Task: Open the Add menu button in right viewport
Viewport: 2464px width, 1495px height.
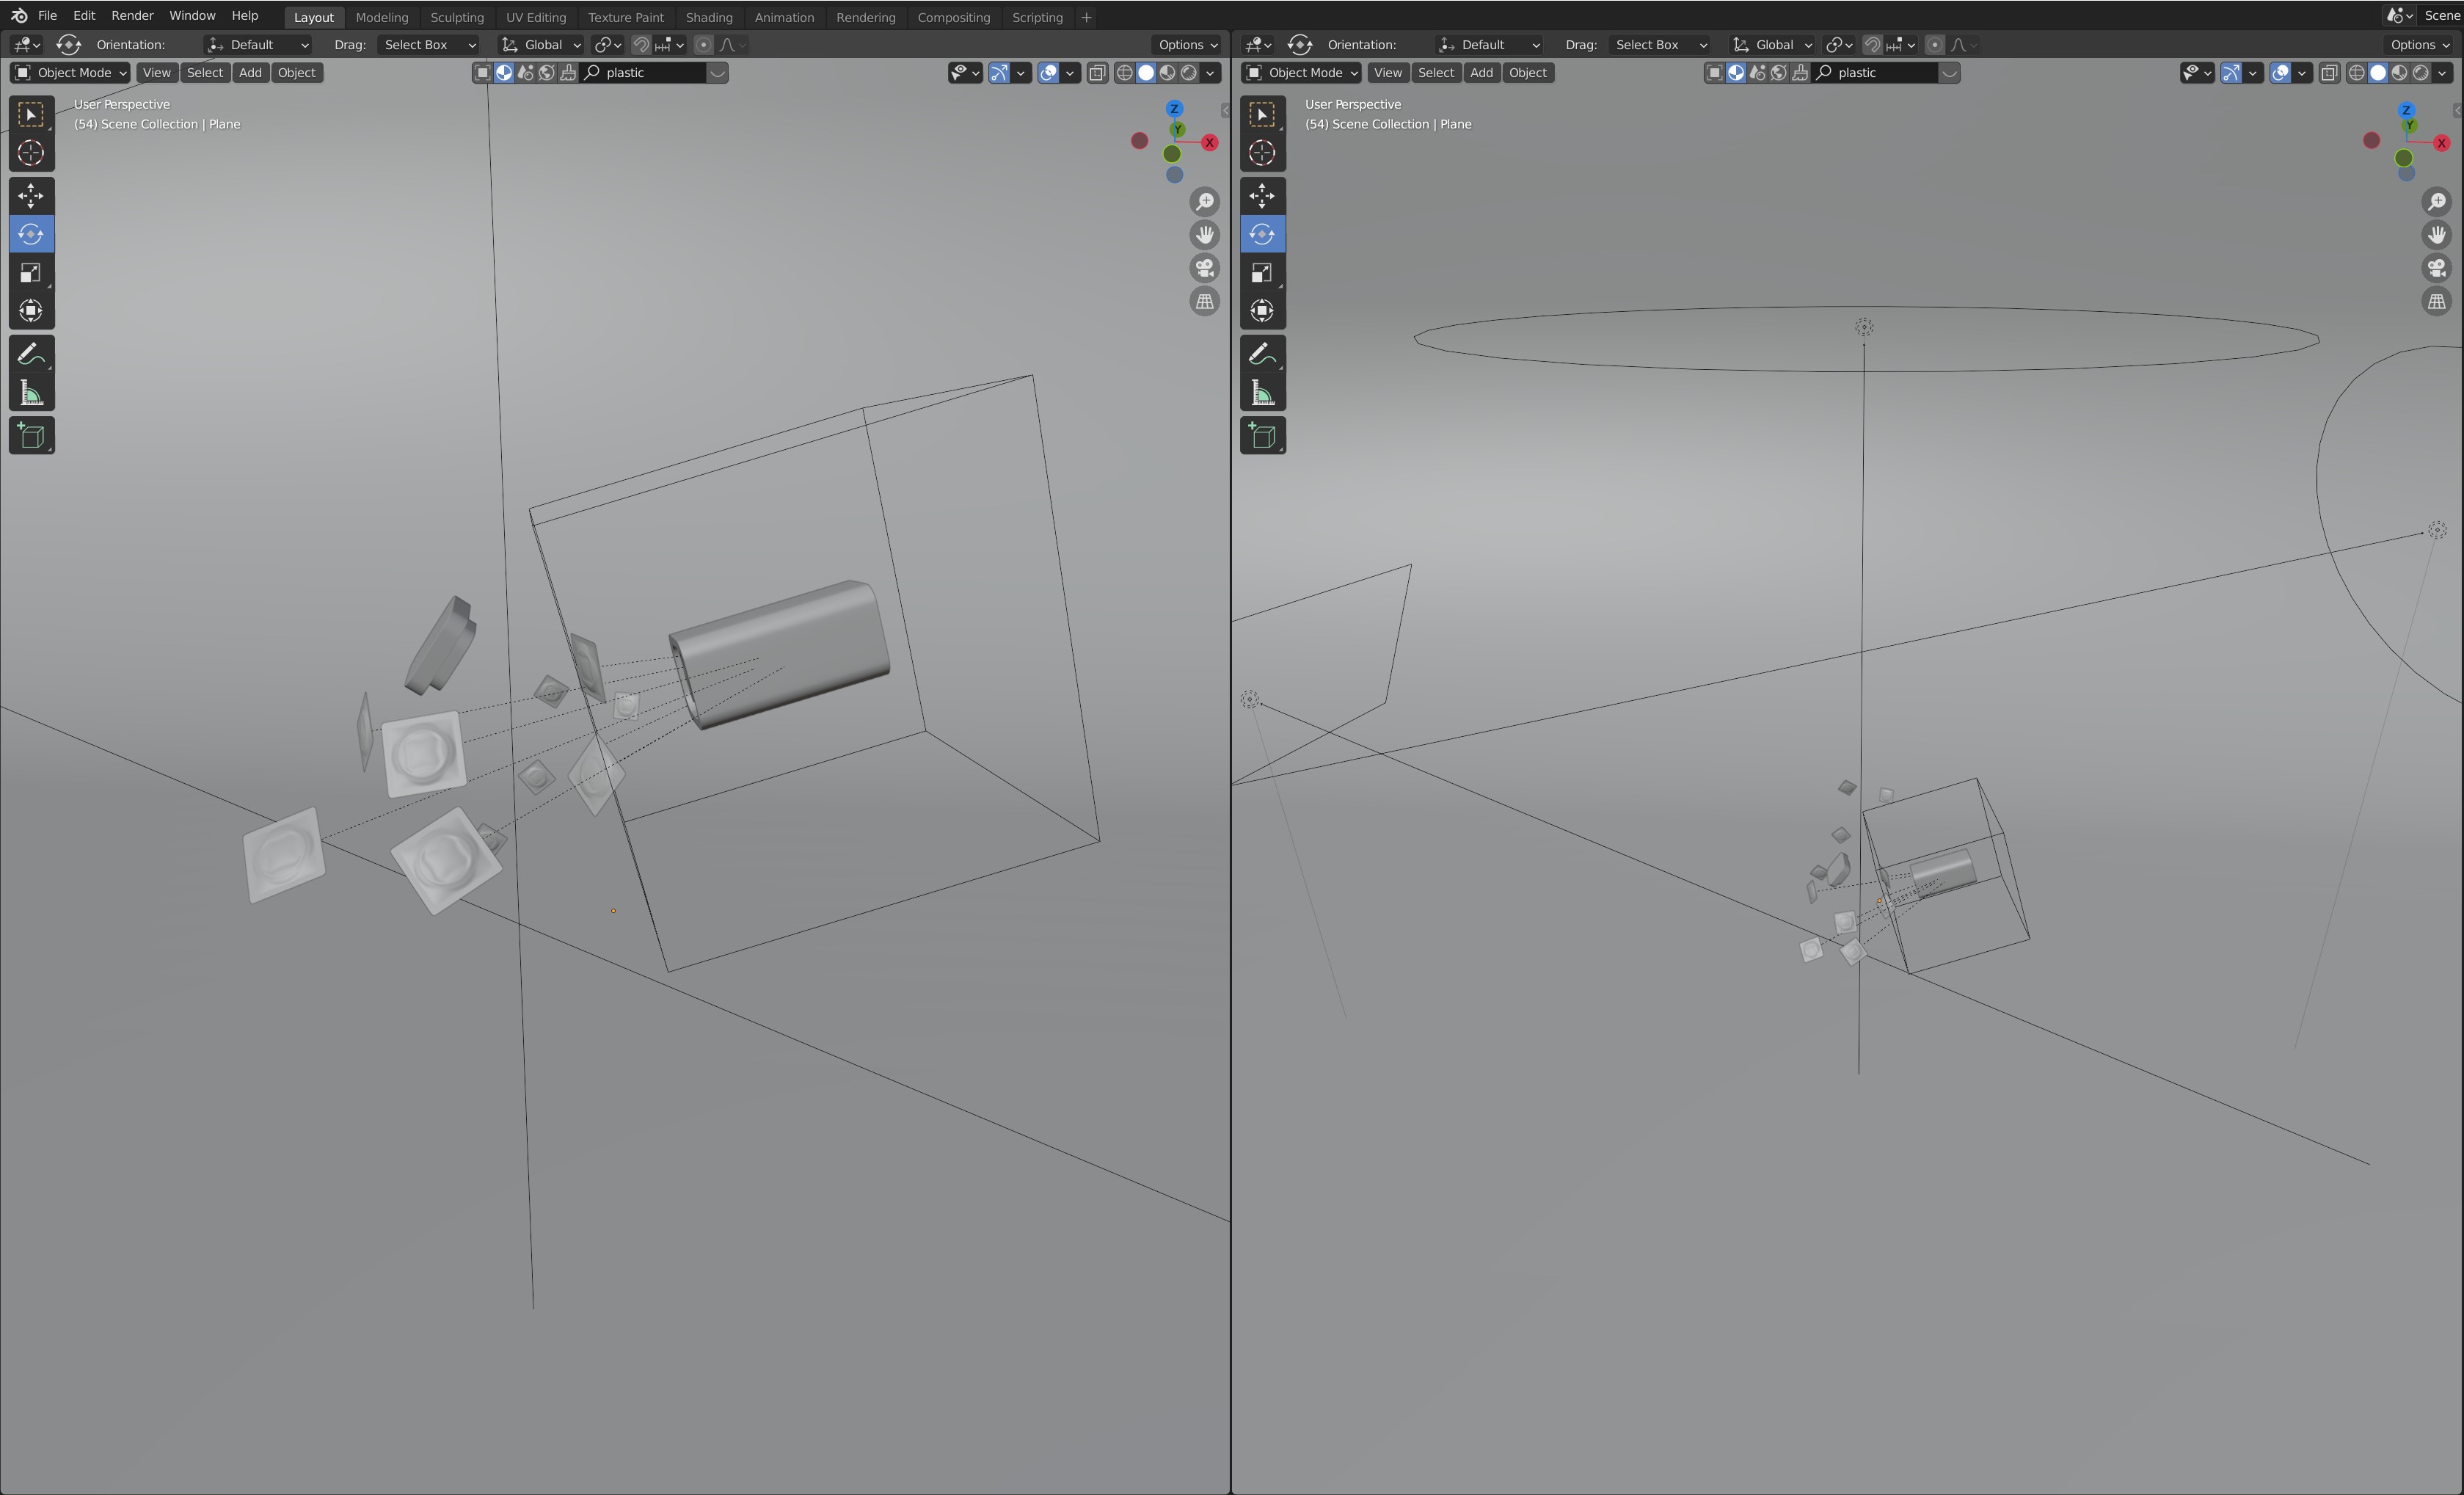Action: coord(1481,73)
